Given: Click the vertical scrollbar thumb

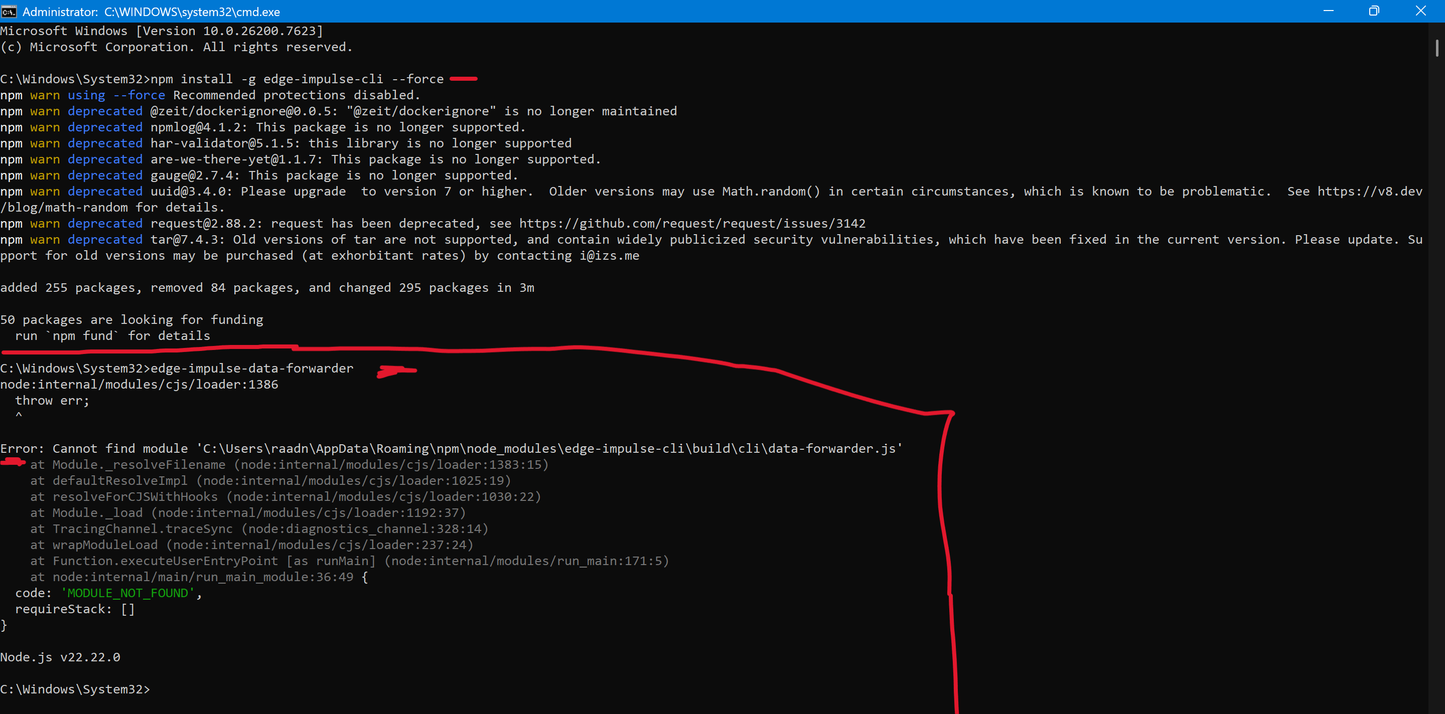Looking at the screenshot, I should (1436, 48).
